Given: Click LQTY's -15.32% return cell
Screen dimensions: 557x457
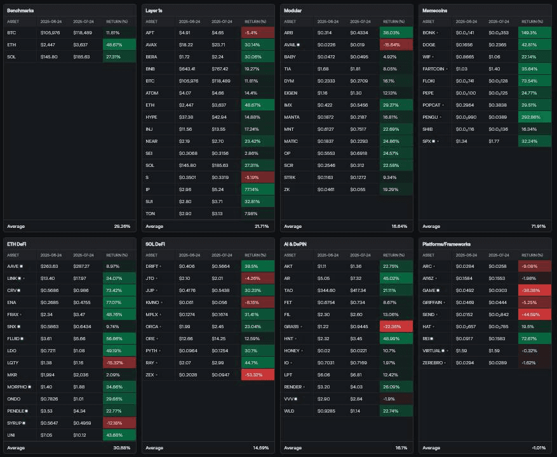Looking at the screenshot, I should [x=119, y=363].
